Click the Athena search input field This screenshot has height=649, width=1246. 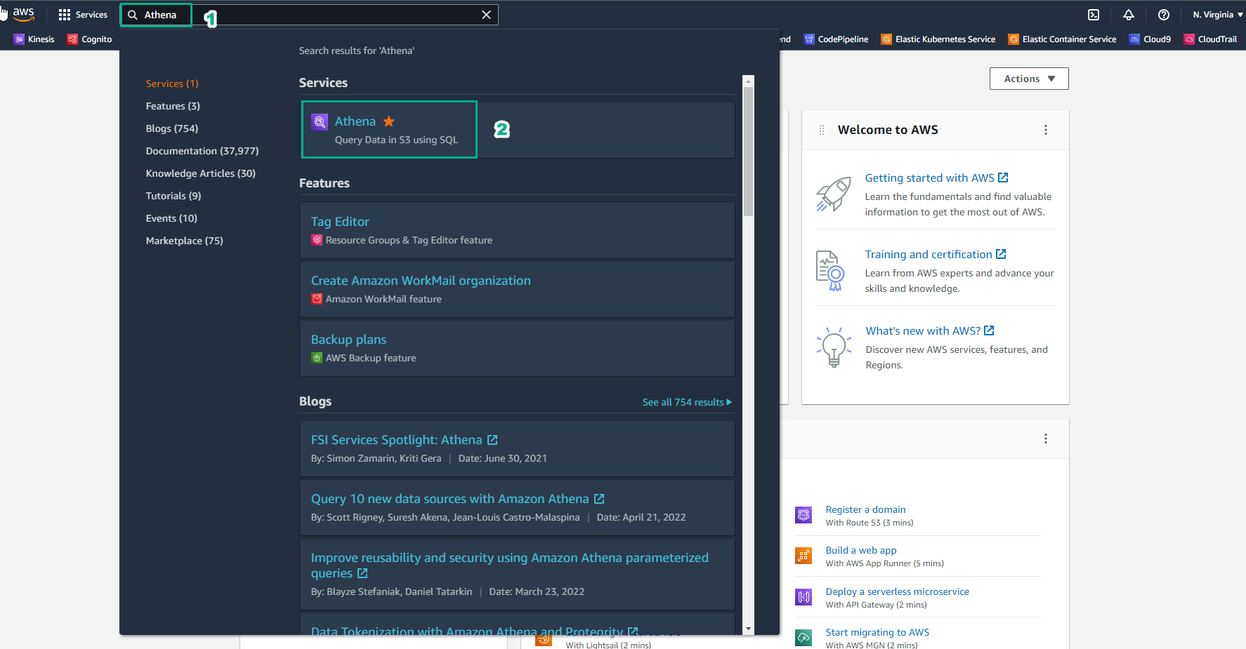point(309,15)
